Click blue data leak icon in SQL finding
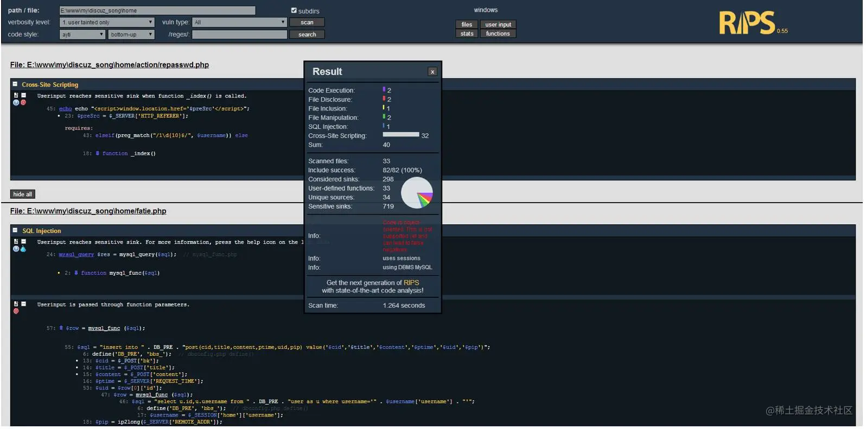Viewport: 866px width, 429px height. click(x=23, y=249)
